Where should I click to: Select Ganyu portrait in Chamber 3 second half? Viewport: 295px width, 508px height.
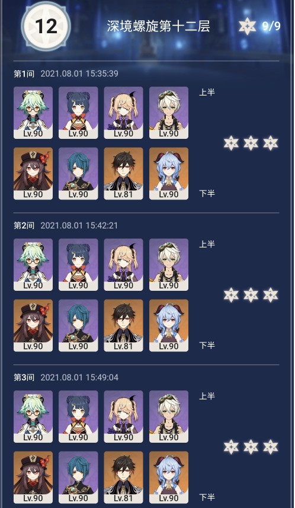pos(168,477)
